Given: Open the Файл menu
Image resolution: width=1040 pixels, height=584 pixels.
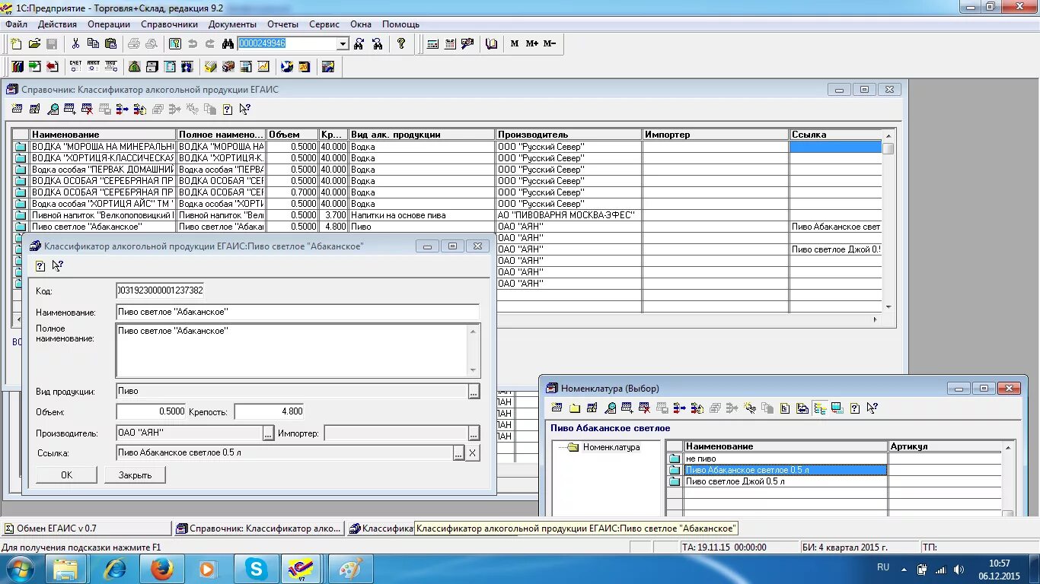Looking at the screenshot, I should tap(16, 24).
